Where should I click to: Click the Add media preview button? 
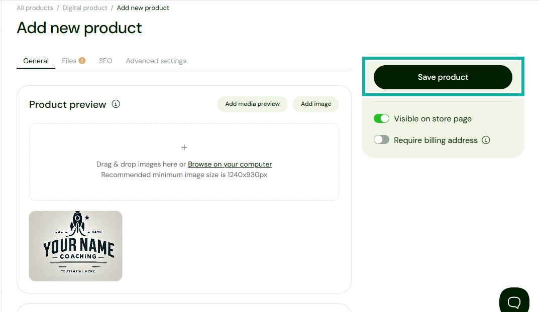(252, 104)
